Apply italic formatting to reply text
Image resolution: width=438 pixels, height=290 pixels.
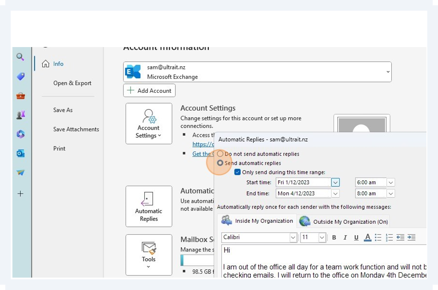[345, 237]
